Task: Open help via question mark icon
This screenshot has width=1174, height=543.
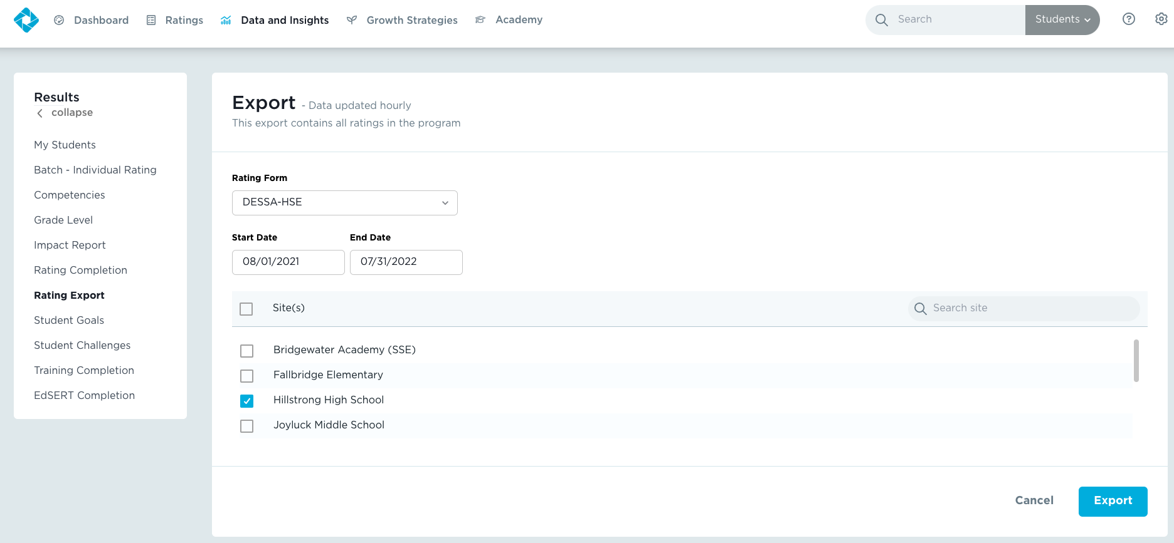Action: [x=1128, y=19]
